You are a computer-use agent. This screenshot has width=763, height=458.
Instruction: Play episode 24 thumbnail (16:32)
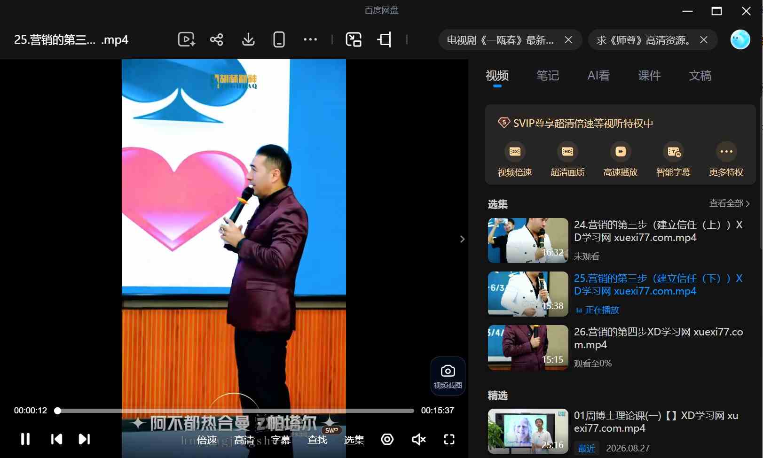(x=528, y=240)
